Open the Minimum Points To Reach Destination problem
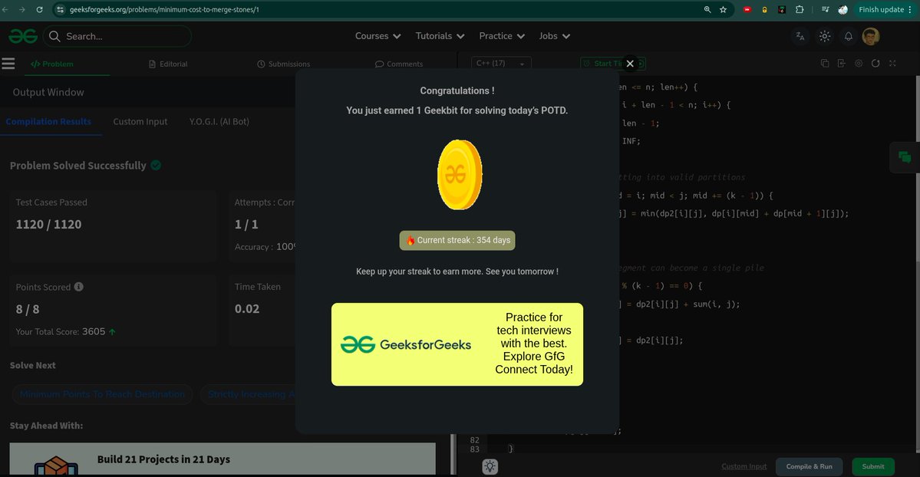This screenshot has height=477, width=920. 101,394
